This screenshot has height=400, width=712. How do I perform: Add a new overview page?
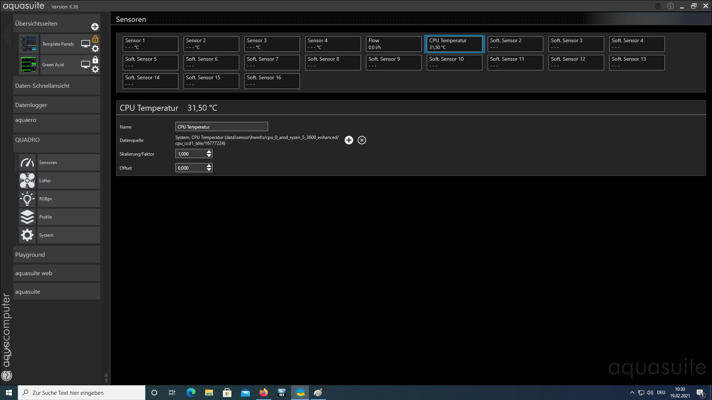[95, 27]
